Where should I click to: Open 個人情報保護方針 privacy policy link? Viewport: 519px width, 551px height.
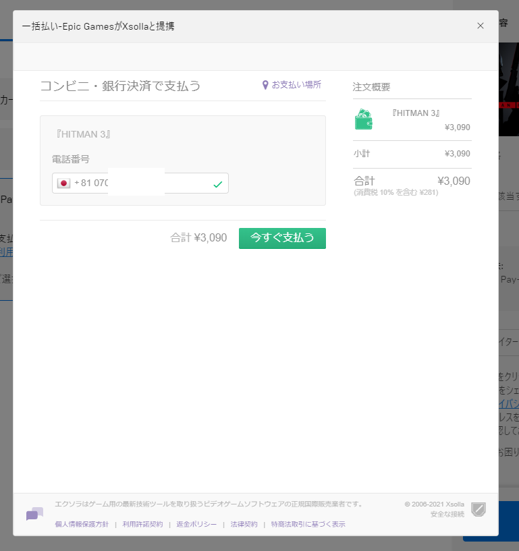82,524
